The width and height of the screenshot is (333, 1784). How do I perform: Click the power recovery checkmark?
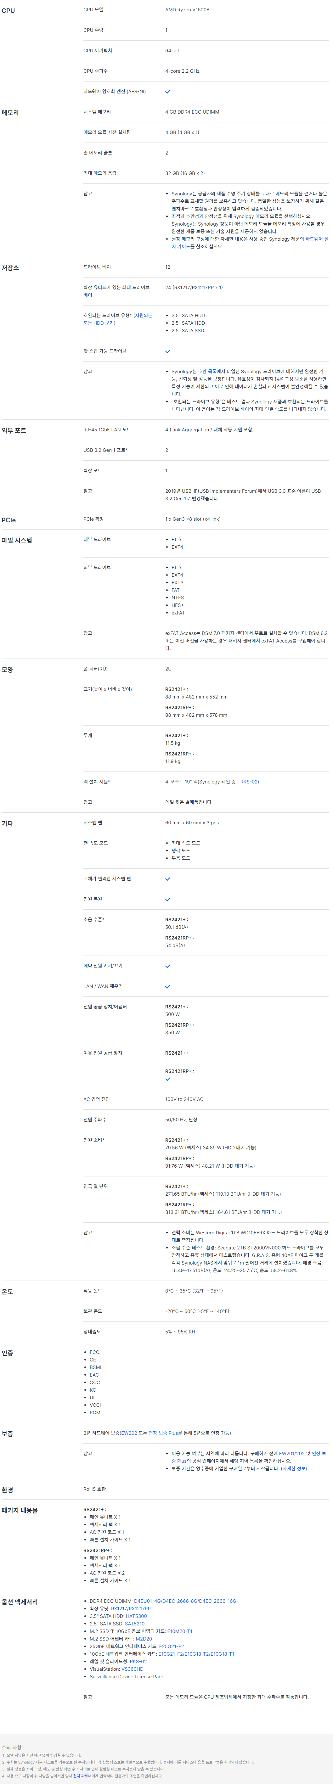tap(167, 900)
